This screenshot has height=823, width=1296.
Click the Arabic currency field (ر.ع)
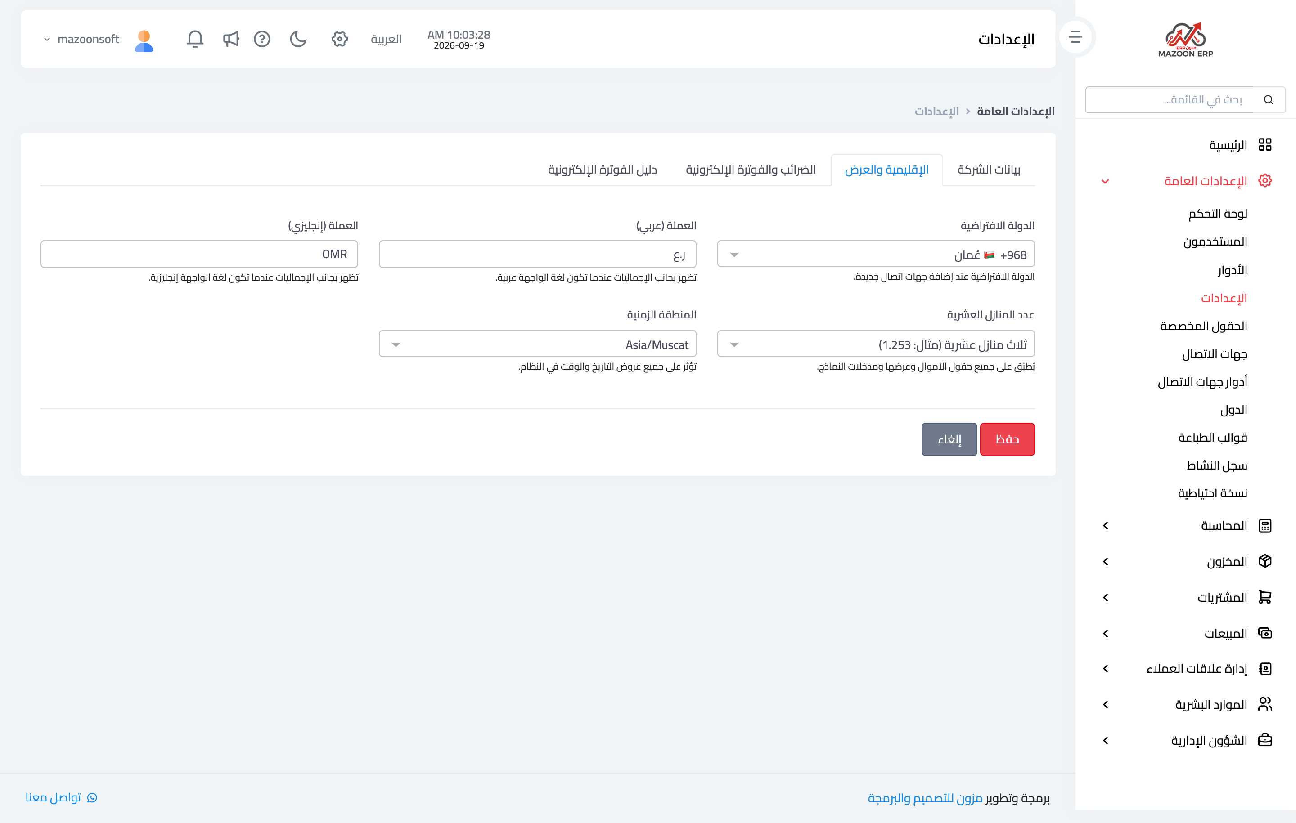537,254
